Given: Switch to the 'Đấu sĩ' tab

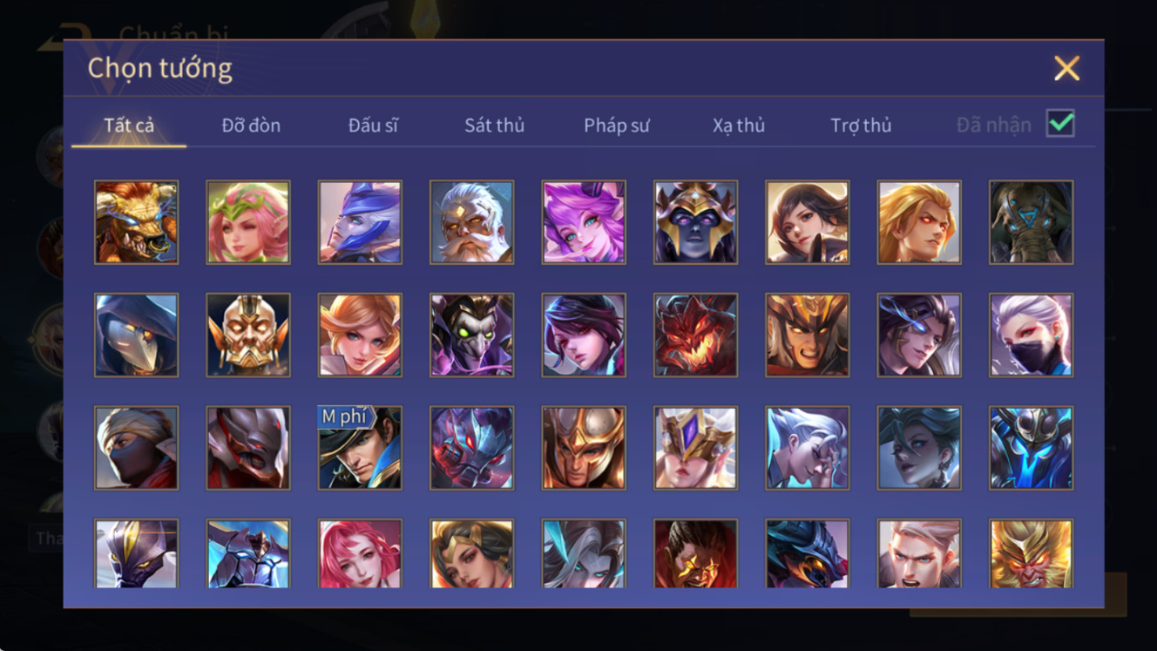Looking at the screenshot, I should [x=373, y=125].
